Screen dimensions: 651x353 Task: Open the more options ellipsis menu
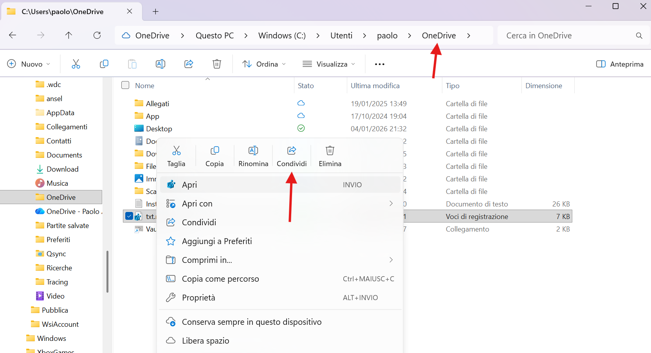(380, 64)
